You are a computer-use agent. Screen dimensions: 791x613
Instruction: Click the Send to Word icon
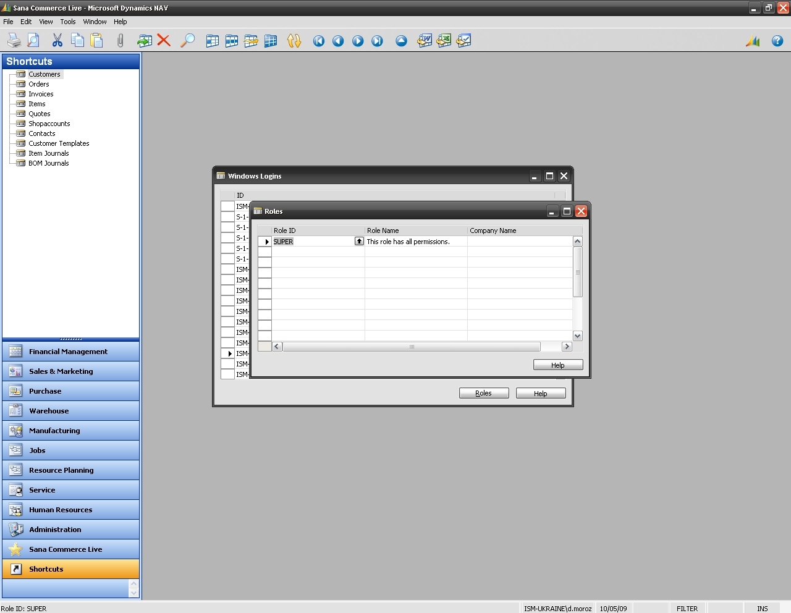[425, 41]
